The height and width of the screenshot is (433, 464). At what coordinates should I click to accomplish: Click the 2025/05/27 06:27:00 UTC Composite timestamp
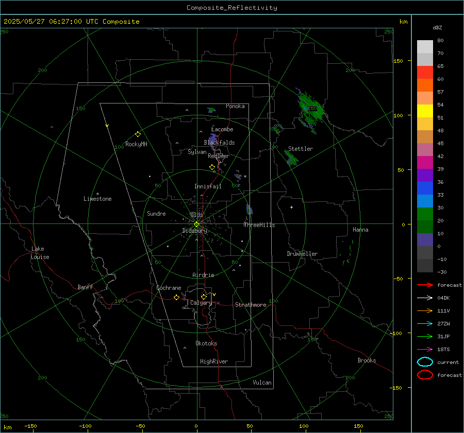[71, 22]
